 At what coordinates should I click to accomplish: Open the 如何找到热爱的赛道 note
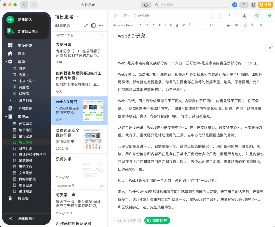tap(79, 82)
